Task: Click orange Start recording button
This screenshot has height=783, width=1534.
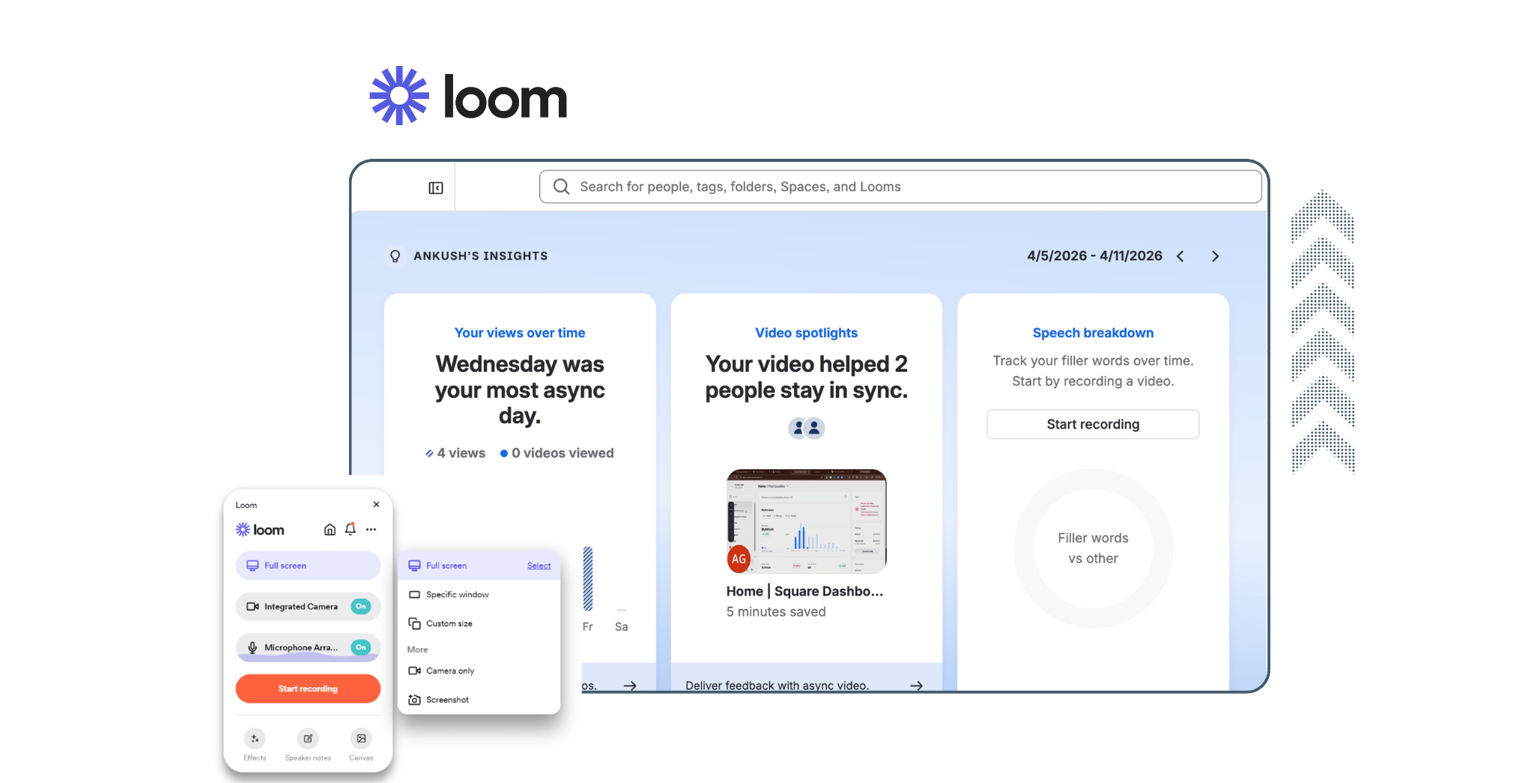Action: tap(308, 689)
